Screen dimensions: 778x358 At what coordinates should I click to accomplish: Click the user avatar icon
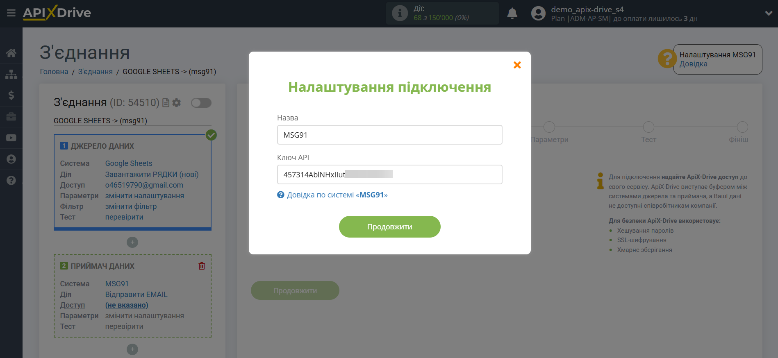click(x=538, y=14)
